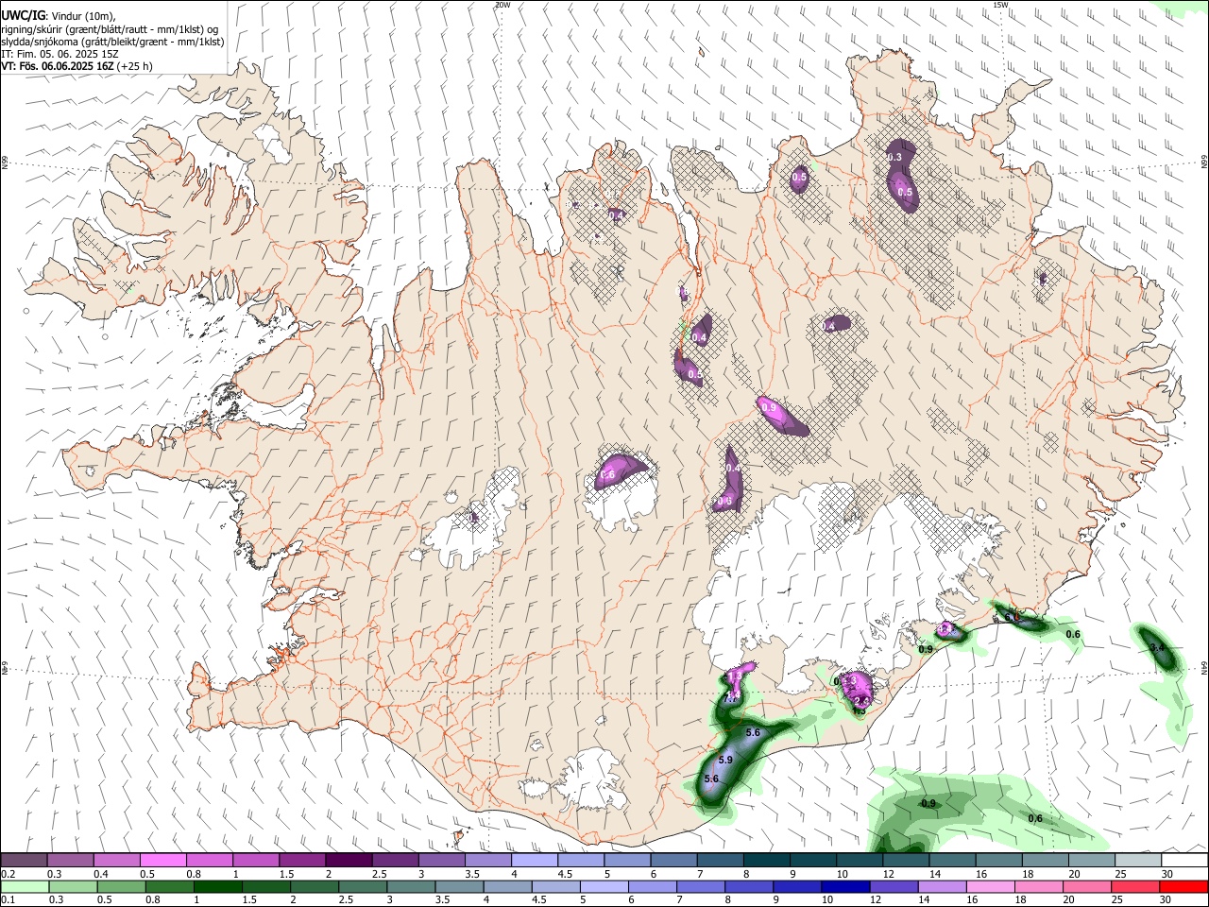Pick the dark green swatch labeled 1 in the rain scale
Image resolution: width=1209 pixels, height=907 pixels.
(x=218, y=886)
